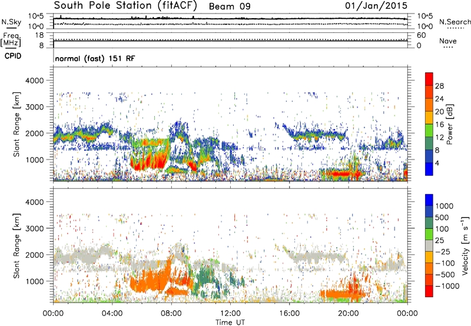Click the "12" label on the power colorbar
This screenshot has height=326, width=471.
tap(439, 138)
